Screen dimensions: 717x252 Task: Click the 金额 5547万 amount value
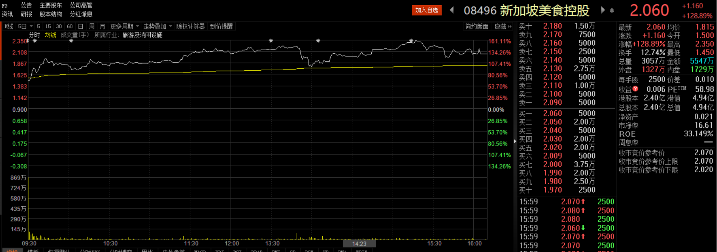coord(702,61)
